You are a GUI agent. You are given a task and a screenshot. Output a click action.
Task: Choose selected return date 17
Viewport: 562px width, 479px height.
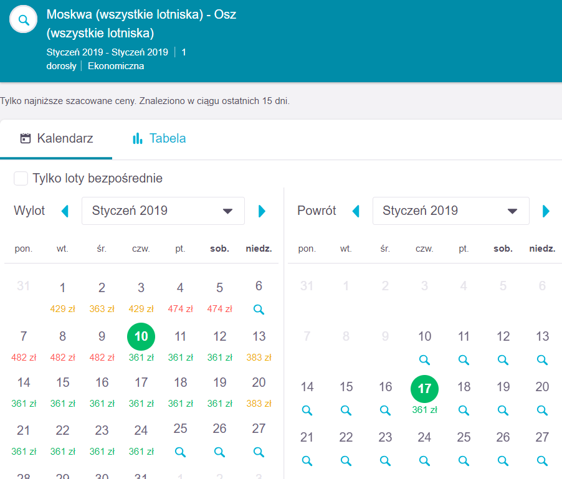click(424, 389)
